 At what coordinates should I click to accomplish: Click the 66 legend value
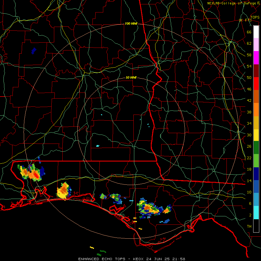click(x=249, y=32)
